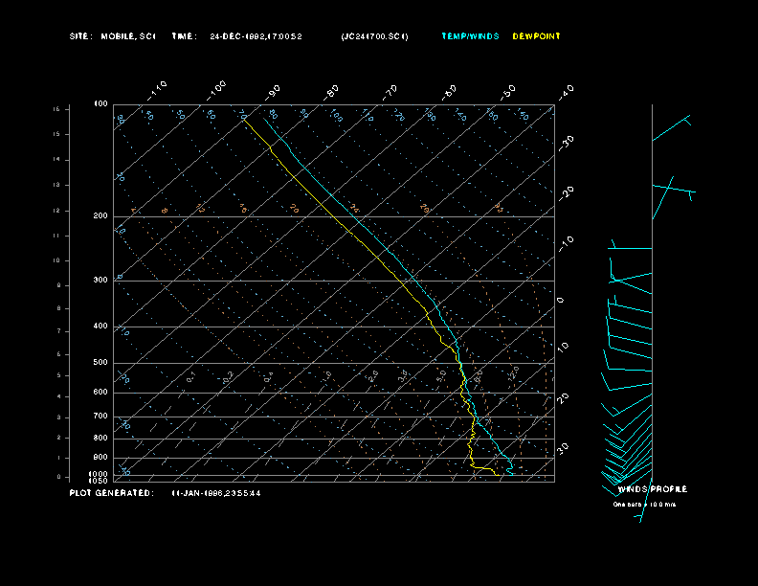Click the 5 tick on left height scale
The height and width of the screenshot is (586, 758).
[x=59, y=375]
